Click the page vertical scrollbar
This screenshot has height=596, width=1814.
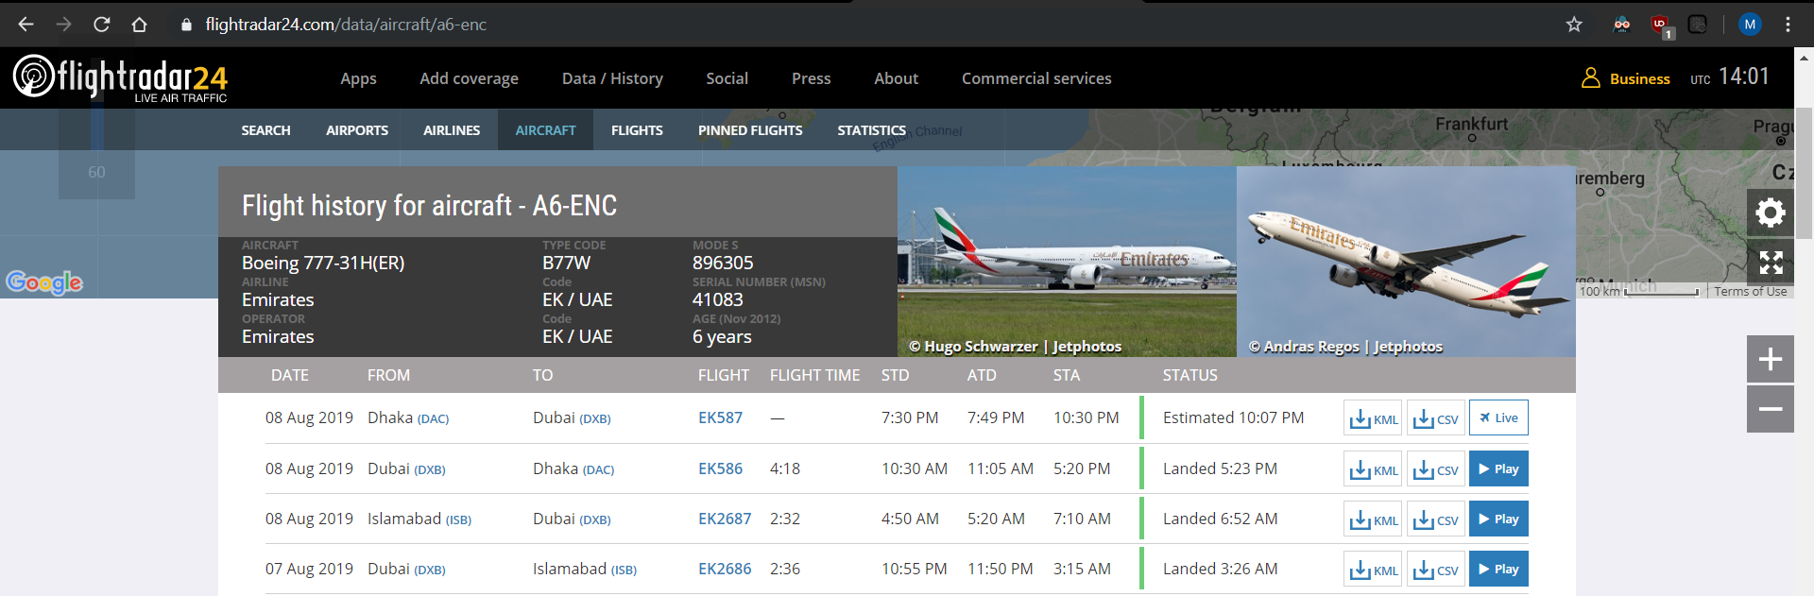[x=1804, y=175]
